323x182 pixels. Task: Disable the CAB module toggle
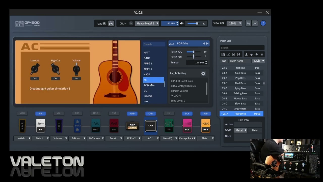[150, 113]
